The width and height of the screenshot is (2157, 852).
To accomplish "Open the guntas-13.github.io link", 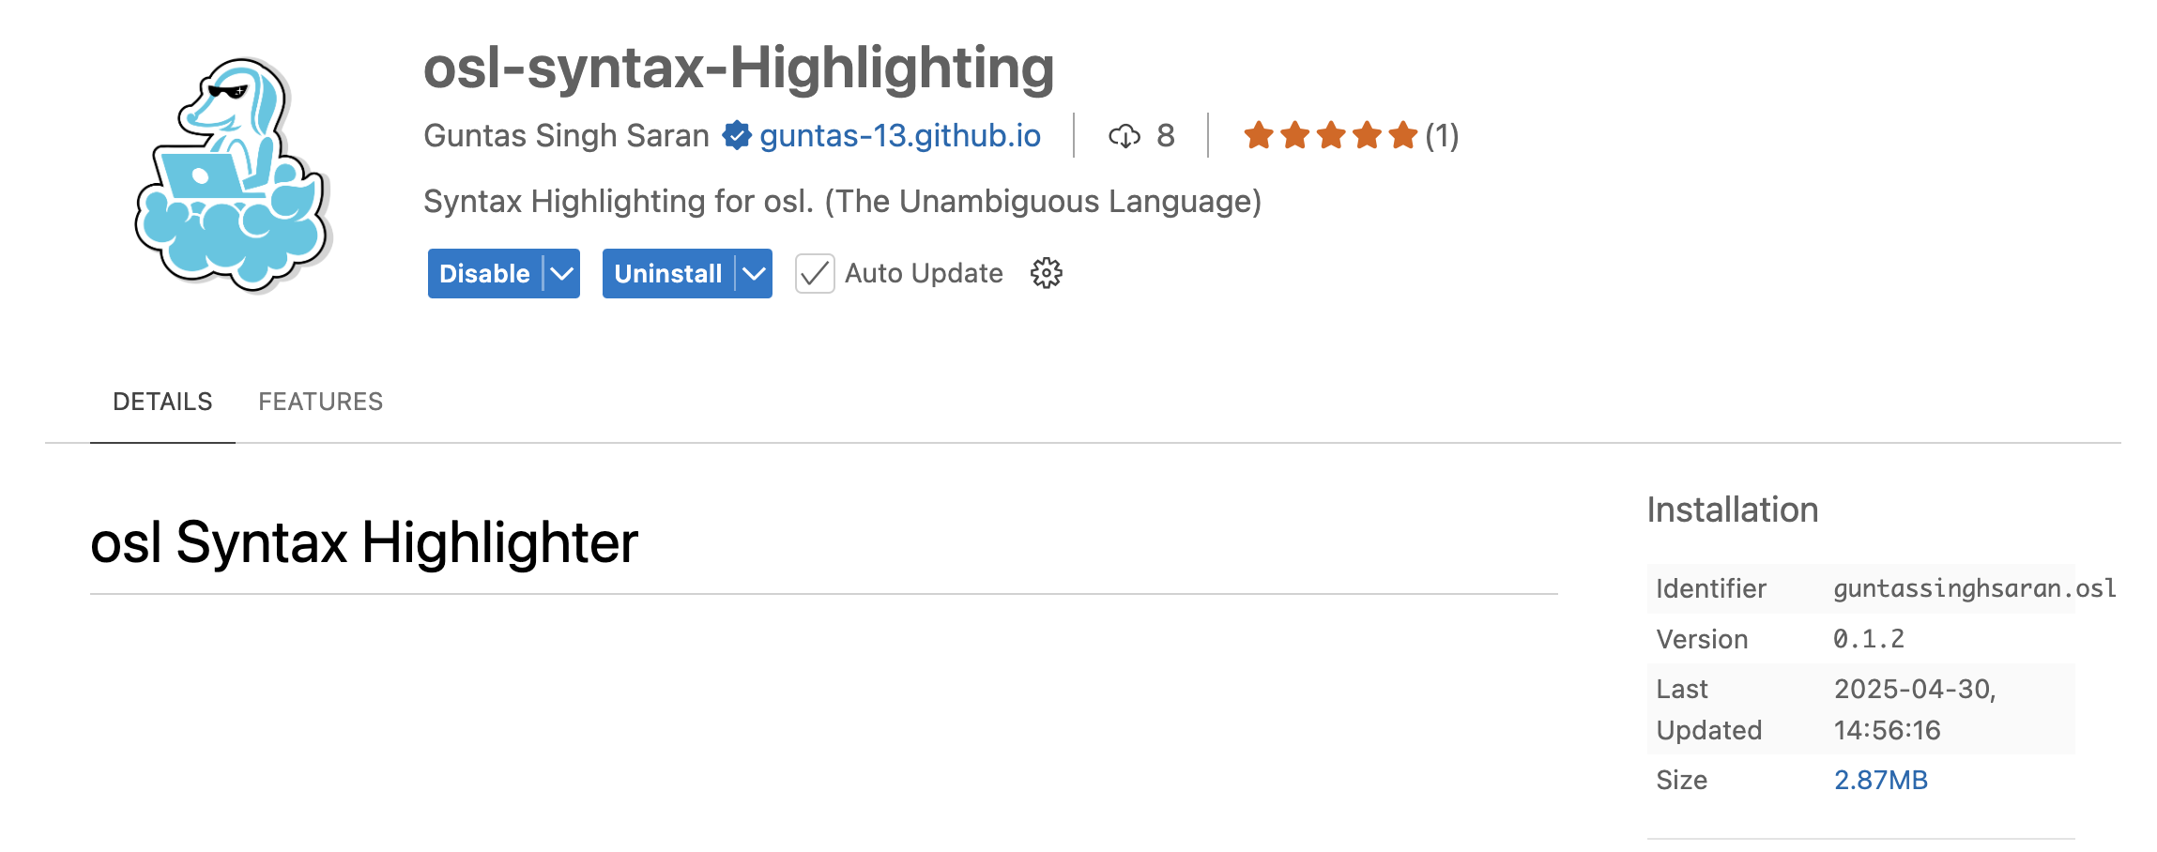I will click(900, 136).
